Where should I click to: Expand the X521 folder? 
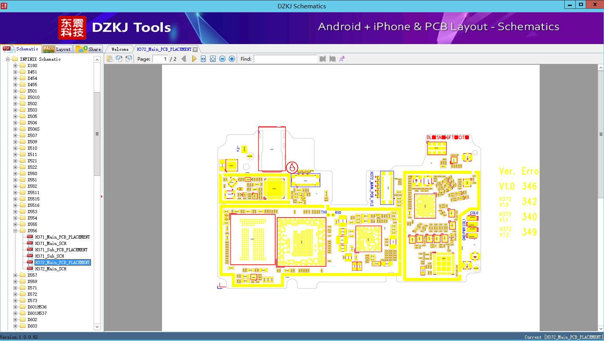point(15,161)
